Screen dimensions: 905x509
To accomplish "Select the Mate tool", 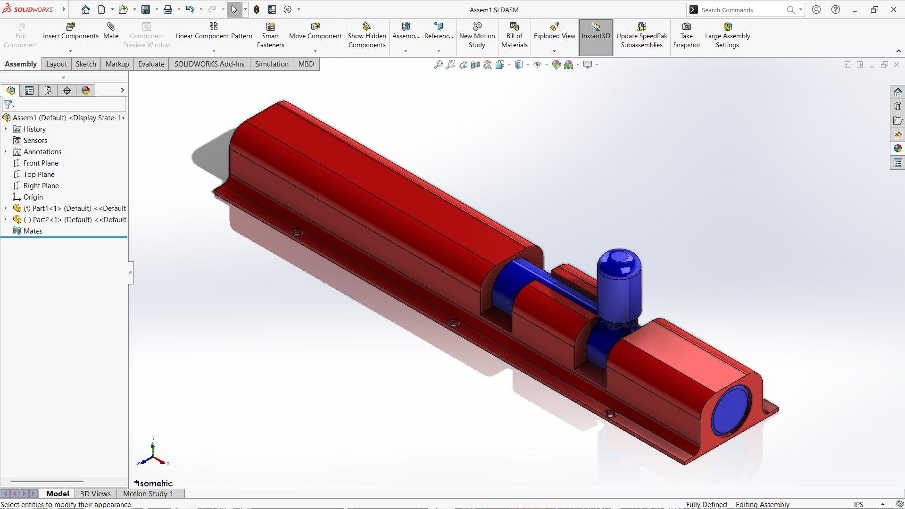I will [111, 31].
